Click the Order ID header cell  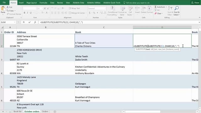(10, 32)
